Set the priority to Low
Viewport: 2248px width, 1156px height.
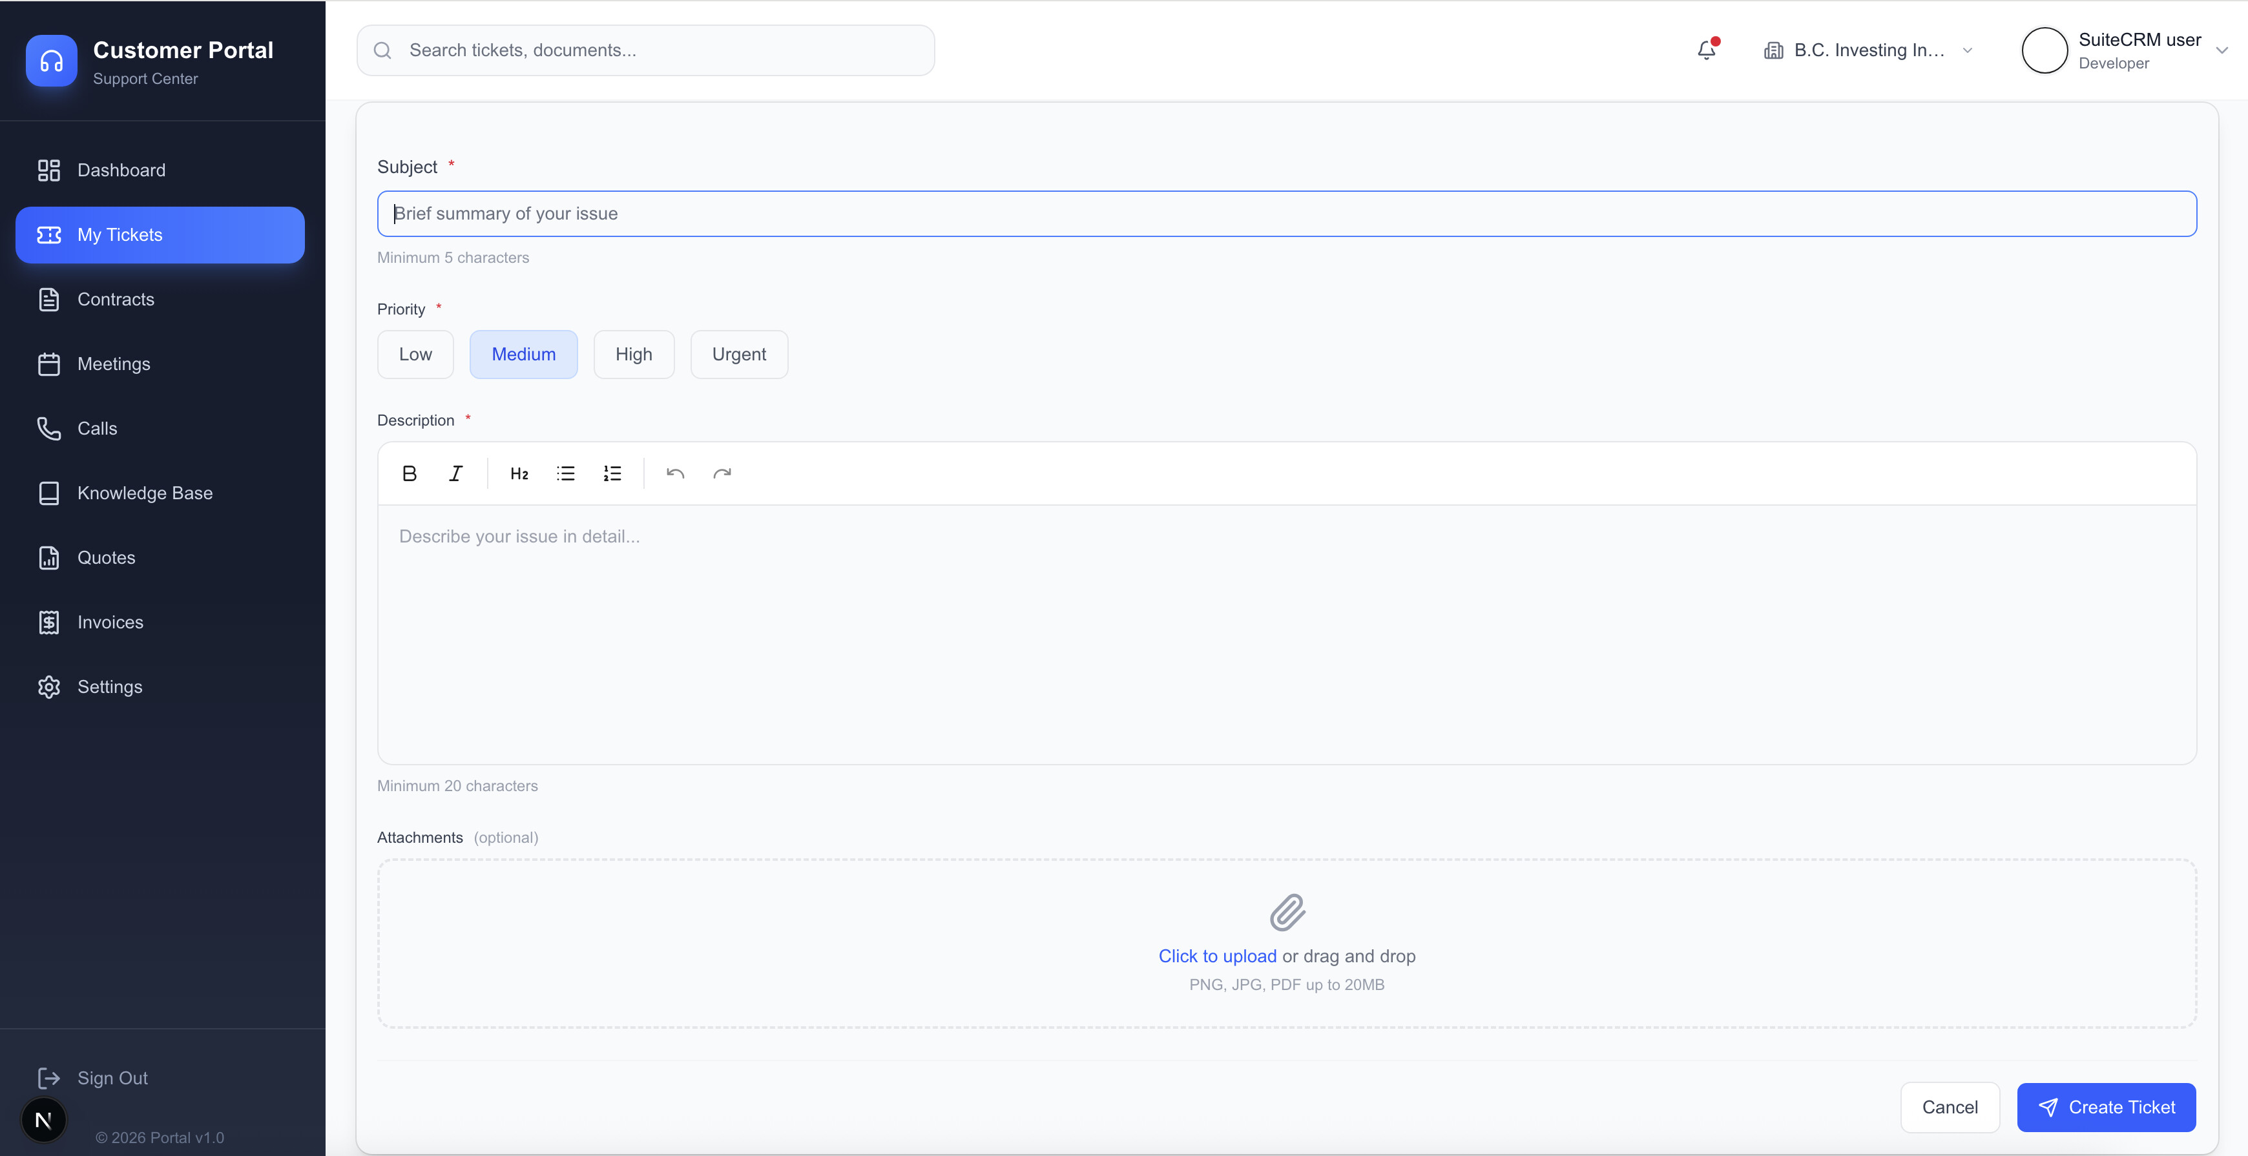[415, 354]
